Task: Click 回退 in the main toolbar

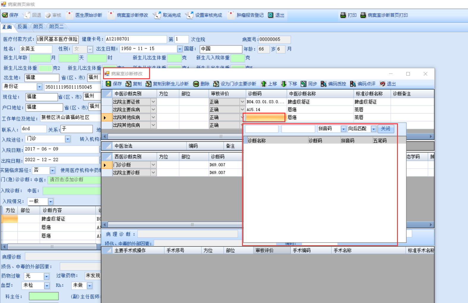Action: 33,15
